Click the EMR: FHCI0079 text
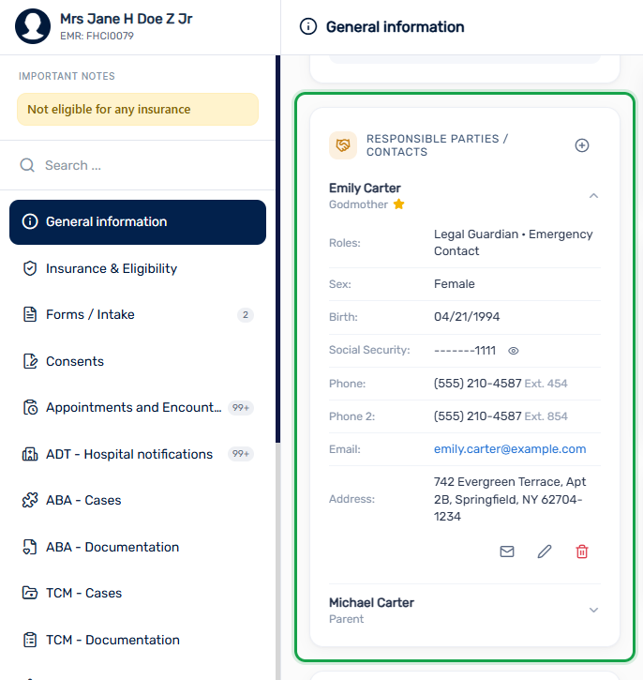This screenshot has width=643, height=680. 97,36
